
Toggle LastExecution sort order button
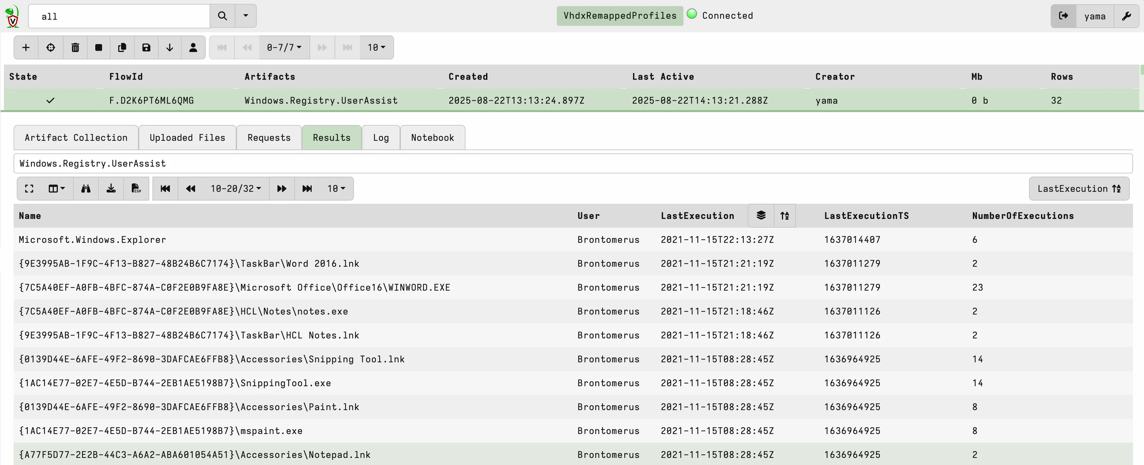tap(1079, 189)
